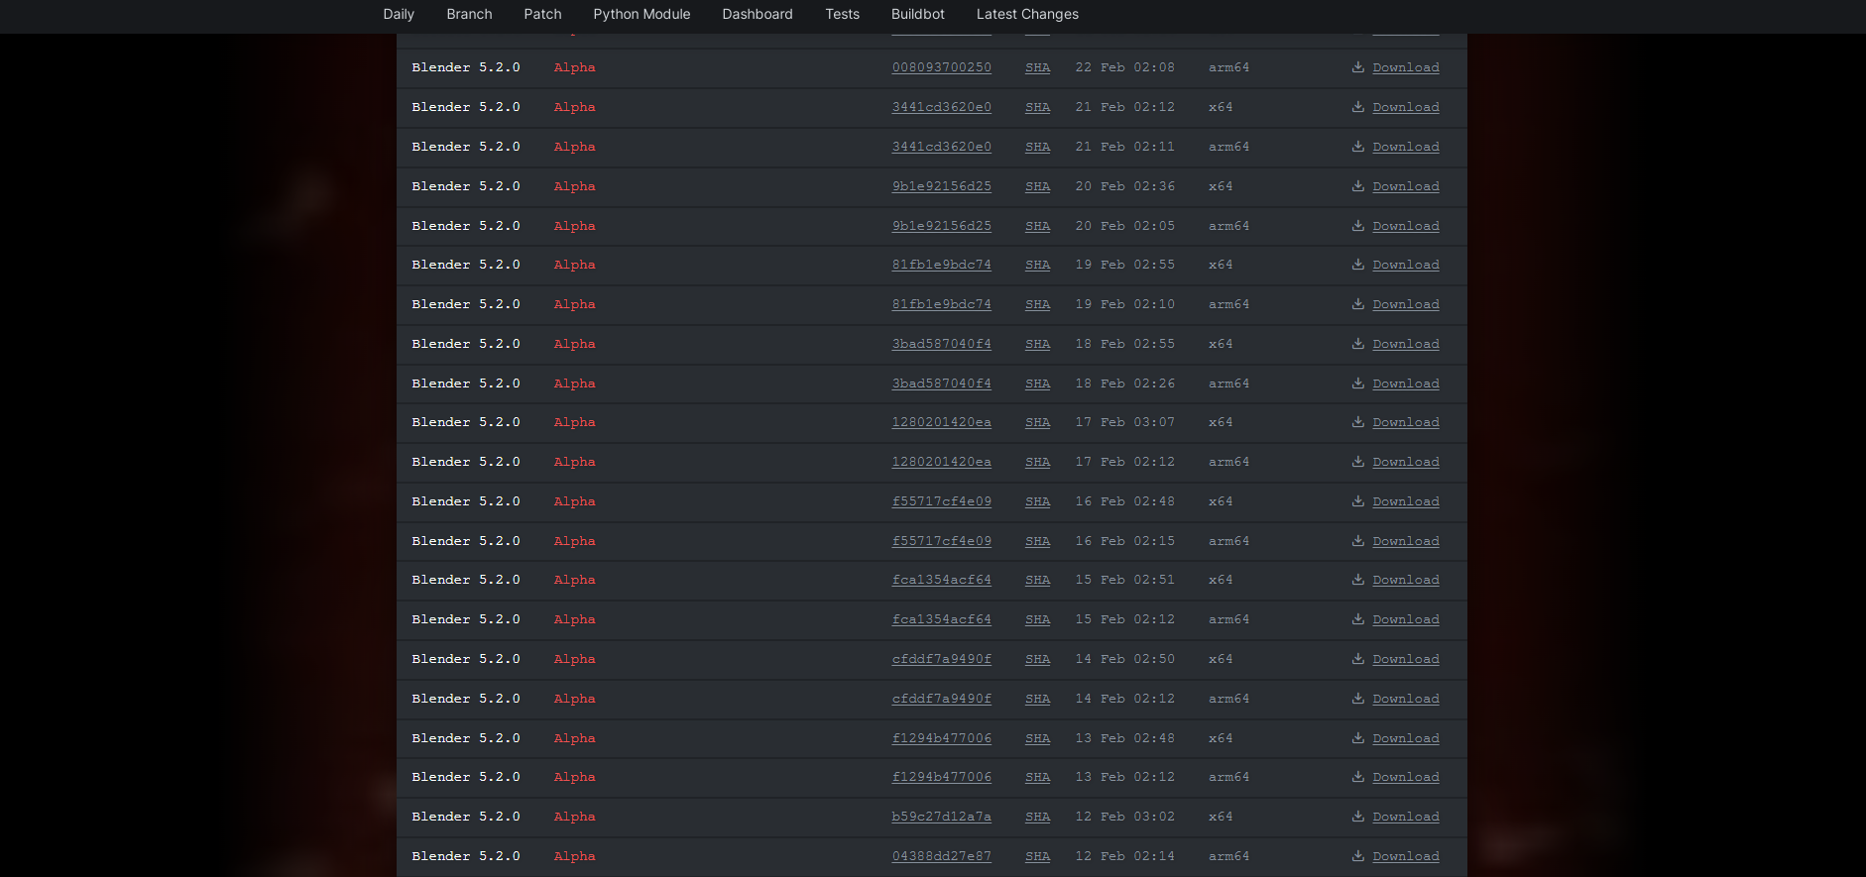Open commit fca1354acf64 in the arm64 row
This screenshot has height=877, width=1866.
point(941,619)
